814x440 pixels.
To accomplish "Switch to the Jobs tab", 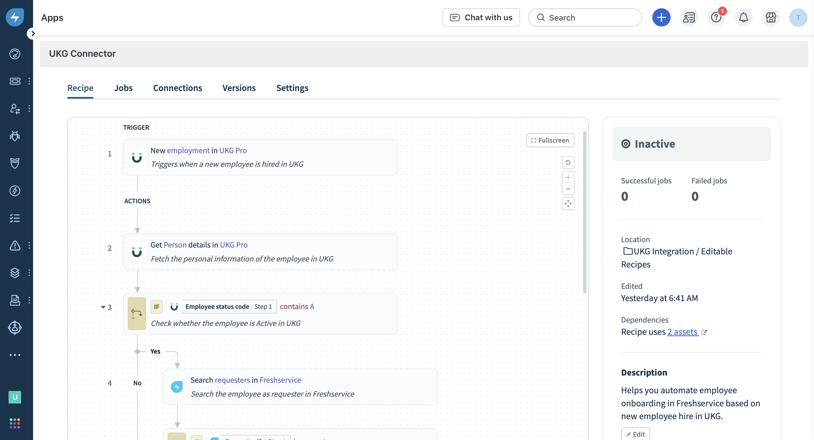I will coord(123,88).
